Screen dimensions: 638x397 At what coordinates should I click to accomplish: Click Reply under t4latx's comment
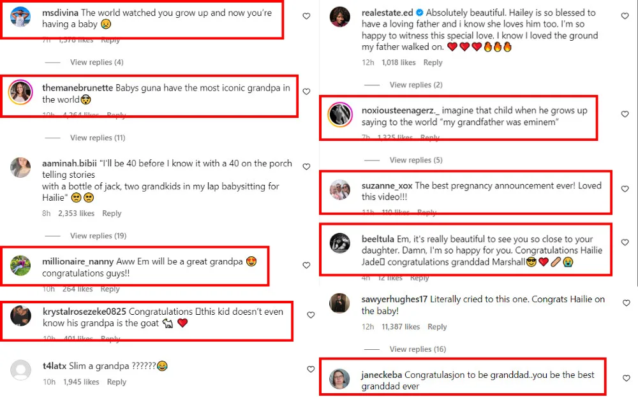[x=117, y=382]
